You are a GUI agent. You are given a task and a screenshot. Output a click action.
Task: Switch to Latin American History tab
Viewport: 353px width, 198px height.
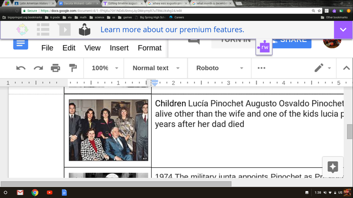click(34, 3)
